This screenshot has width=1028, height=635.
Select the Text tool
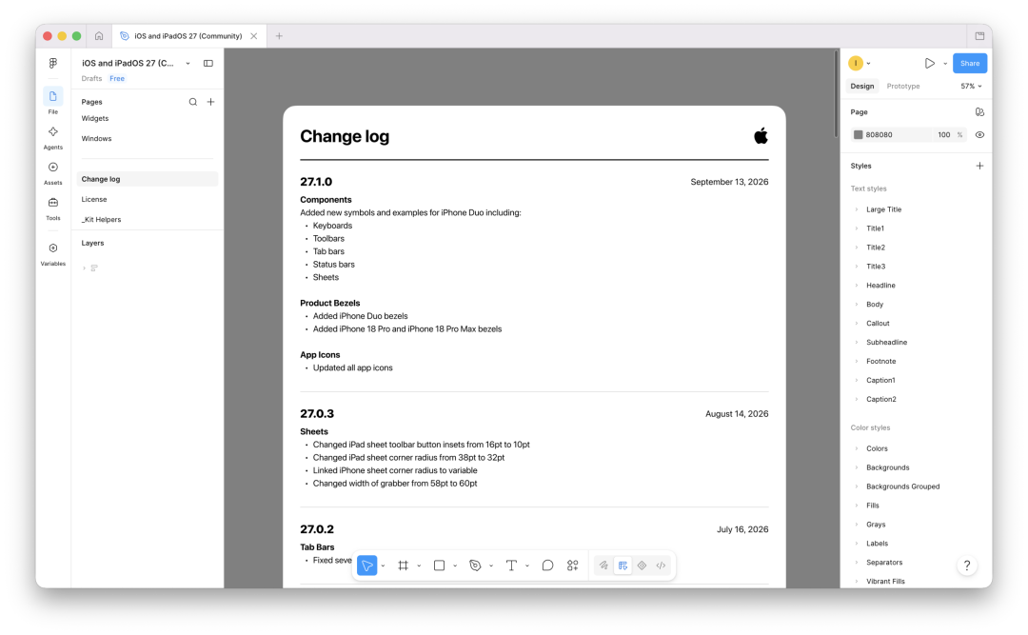511,566
